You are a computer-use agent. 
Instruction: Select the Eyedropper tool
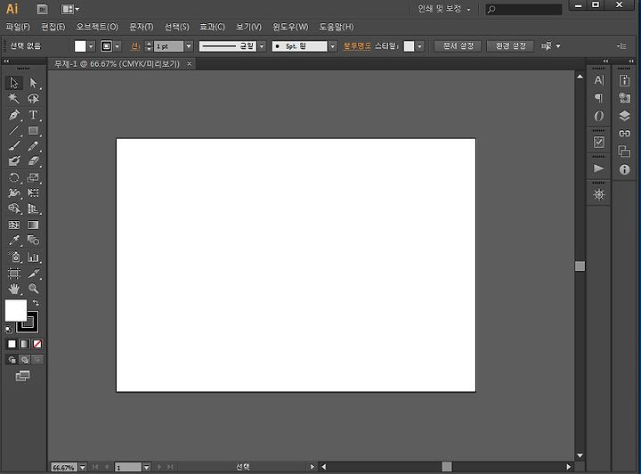coord(14,240)
